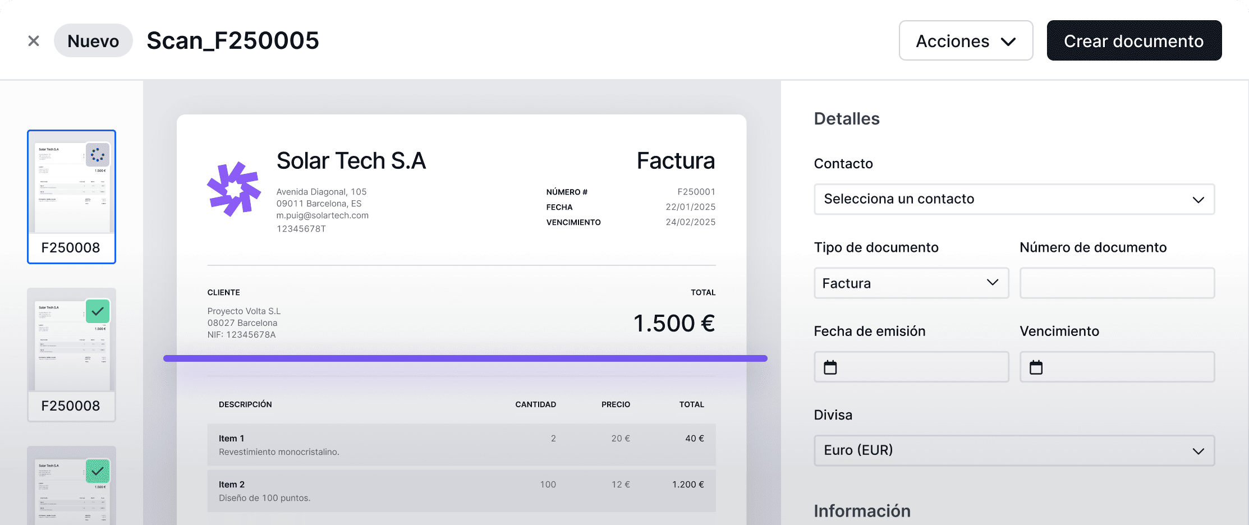Click the Item 1 row in preview
This screenshot has width=1249, height=525.
pos(461,445)
